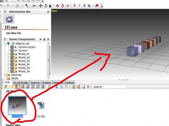Click the coordinate system axes icon
The image size is (169, 126).
[89, 6]
